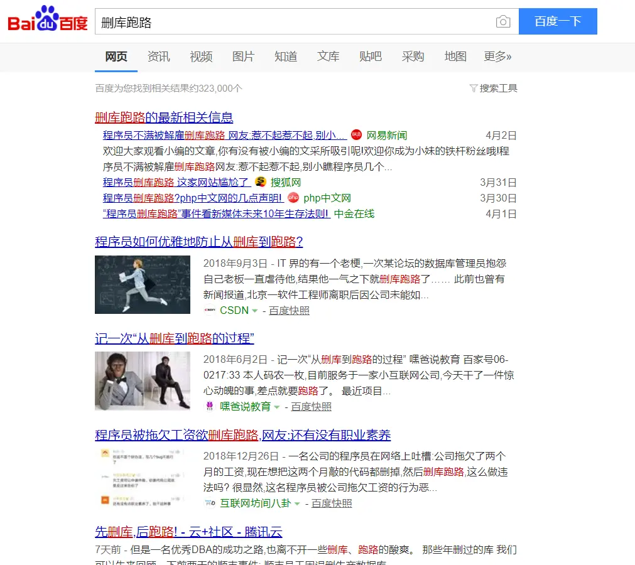The image size is (635, 565).
Task: Expand the 嘿爸说教育 source dropdown arrow
Action: (x=277, y=407)
